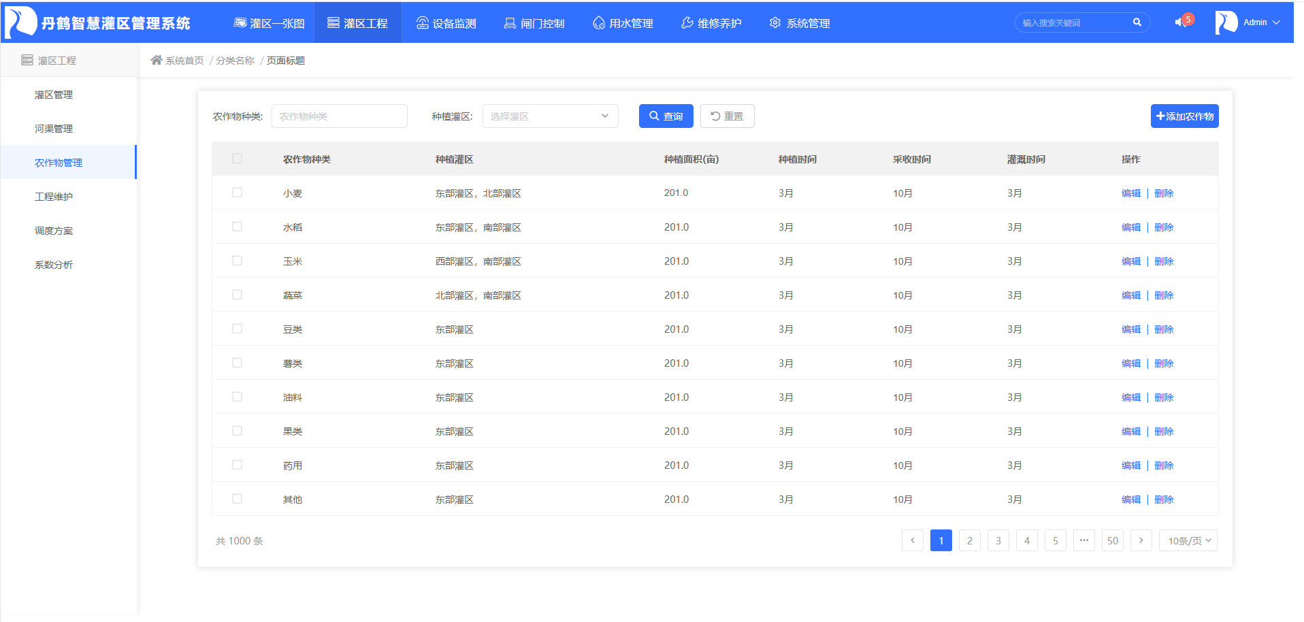The width and height of the screenshot is (1304, 622).
Task: Click 分类名称 breadcrumb link
Action: (x=235, y=61)
